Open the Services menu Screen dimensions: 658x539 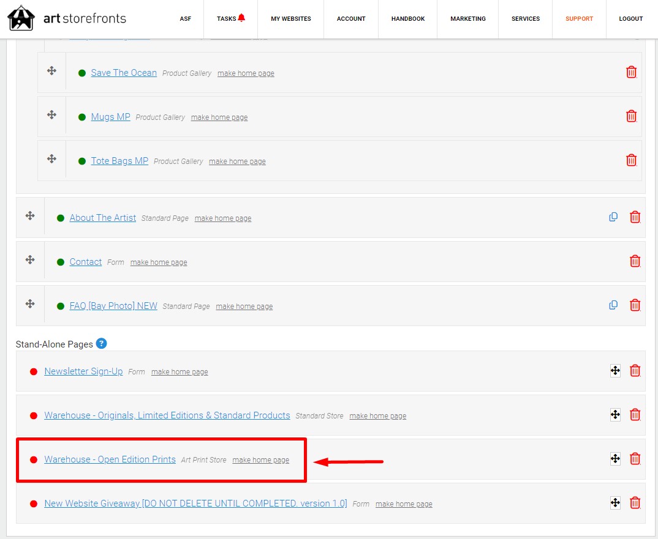[x=526, y=19]
